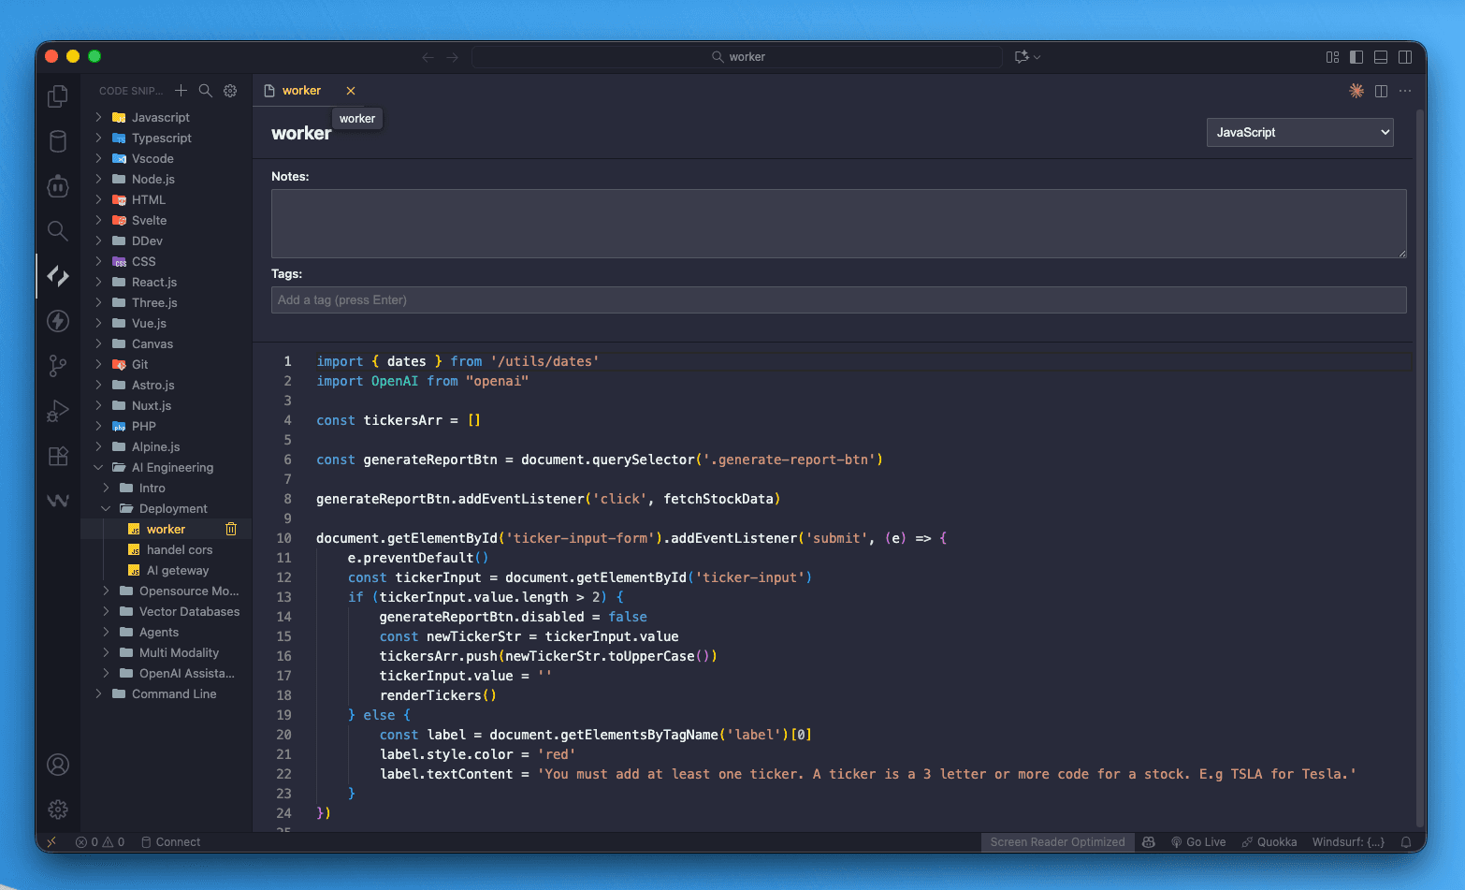Open the Source Control view
Screen dimensions: 1465x890
coord(58,366)
